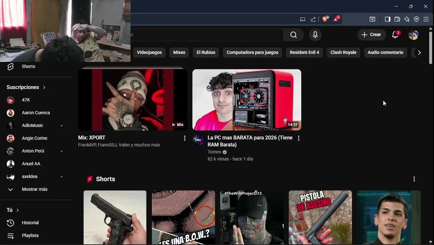
Task: Open Leo AI sparkle icon
Action: pyautogui.click(x=407, y=19)
